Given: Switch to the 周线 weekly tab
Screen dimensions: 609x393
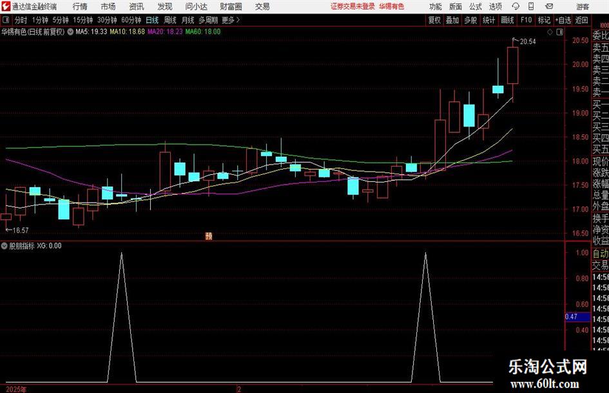Looking at the screenshot, I should (x=170, y=20).
